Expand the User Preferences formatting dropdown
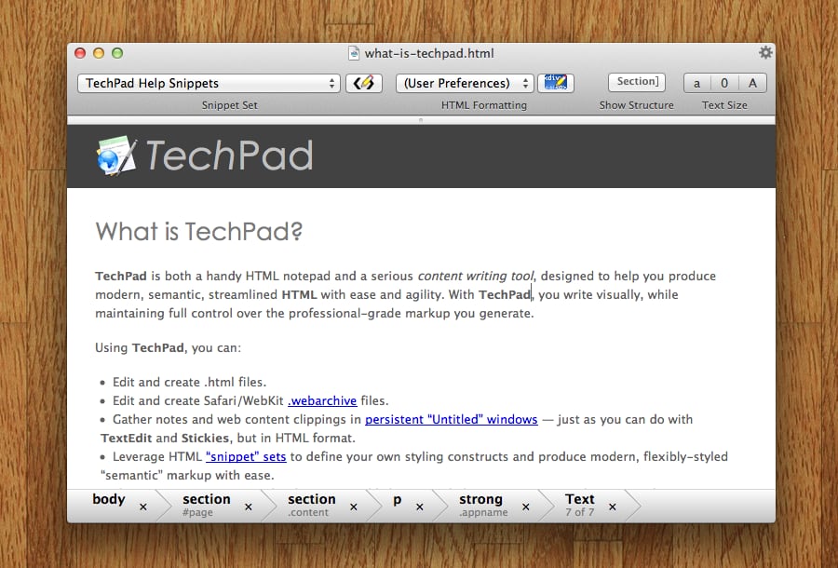This screenshot has height=568, width=838. (x=465, y=83)
